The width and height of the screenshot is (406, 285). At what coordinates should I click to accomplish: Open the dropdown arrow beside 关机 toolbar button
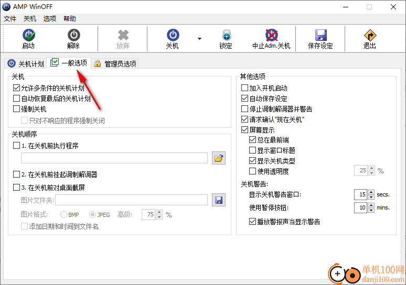point(199,39)
